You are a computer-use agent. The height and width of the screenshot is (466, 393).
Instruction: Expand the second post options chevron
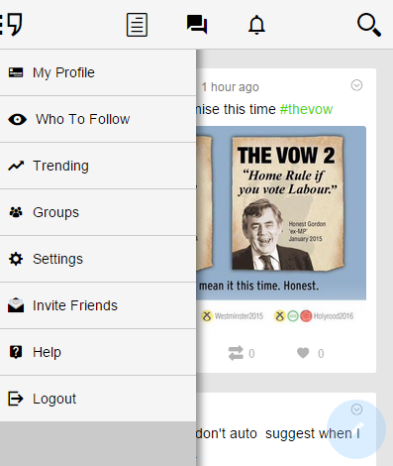[x=356, y=409]
